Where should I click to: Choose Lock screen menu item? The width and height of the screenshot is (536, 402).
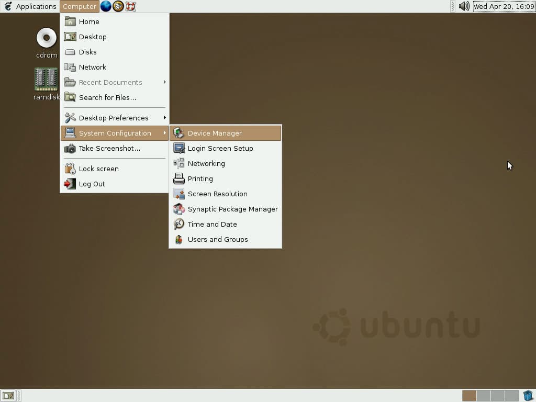[98, 169]
